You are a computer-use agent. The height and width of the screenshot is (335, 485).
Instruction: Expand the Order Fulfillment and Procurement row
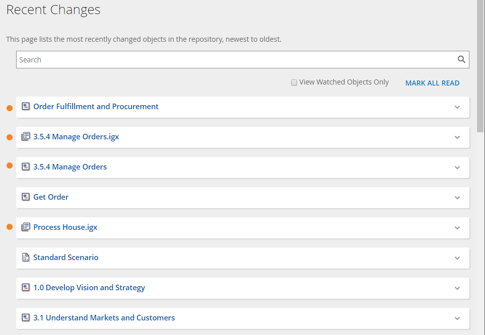pyautogui.click(x=457, y=107)
